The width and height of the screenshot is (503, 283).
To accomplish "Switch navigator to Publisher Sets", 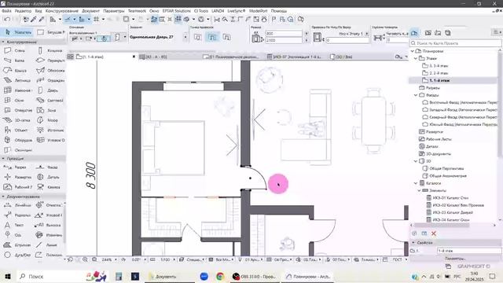I will point(448,33).
